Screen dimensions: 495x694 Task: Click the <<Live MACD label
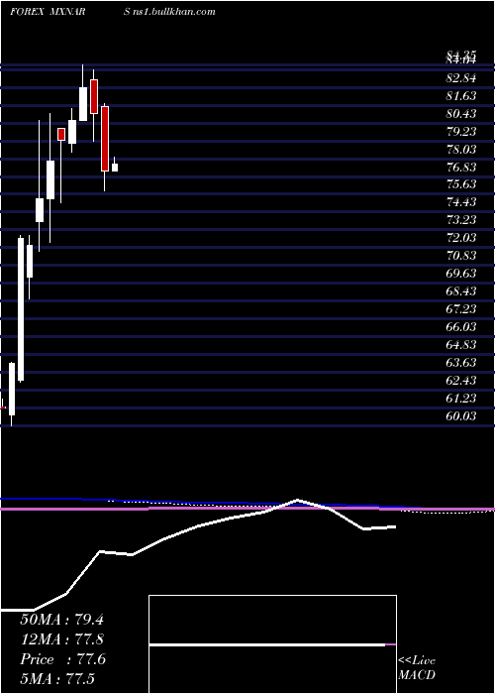click(x=417, y=668)
